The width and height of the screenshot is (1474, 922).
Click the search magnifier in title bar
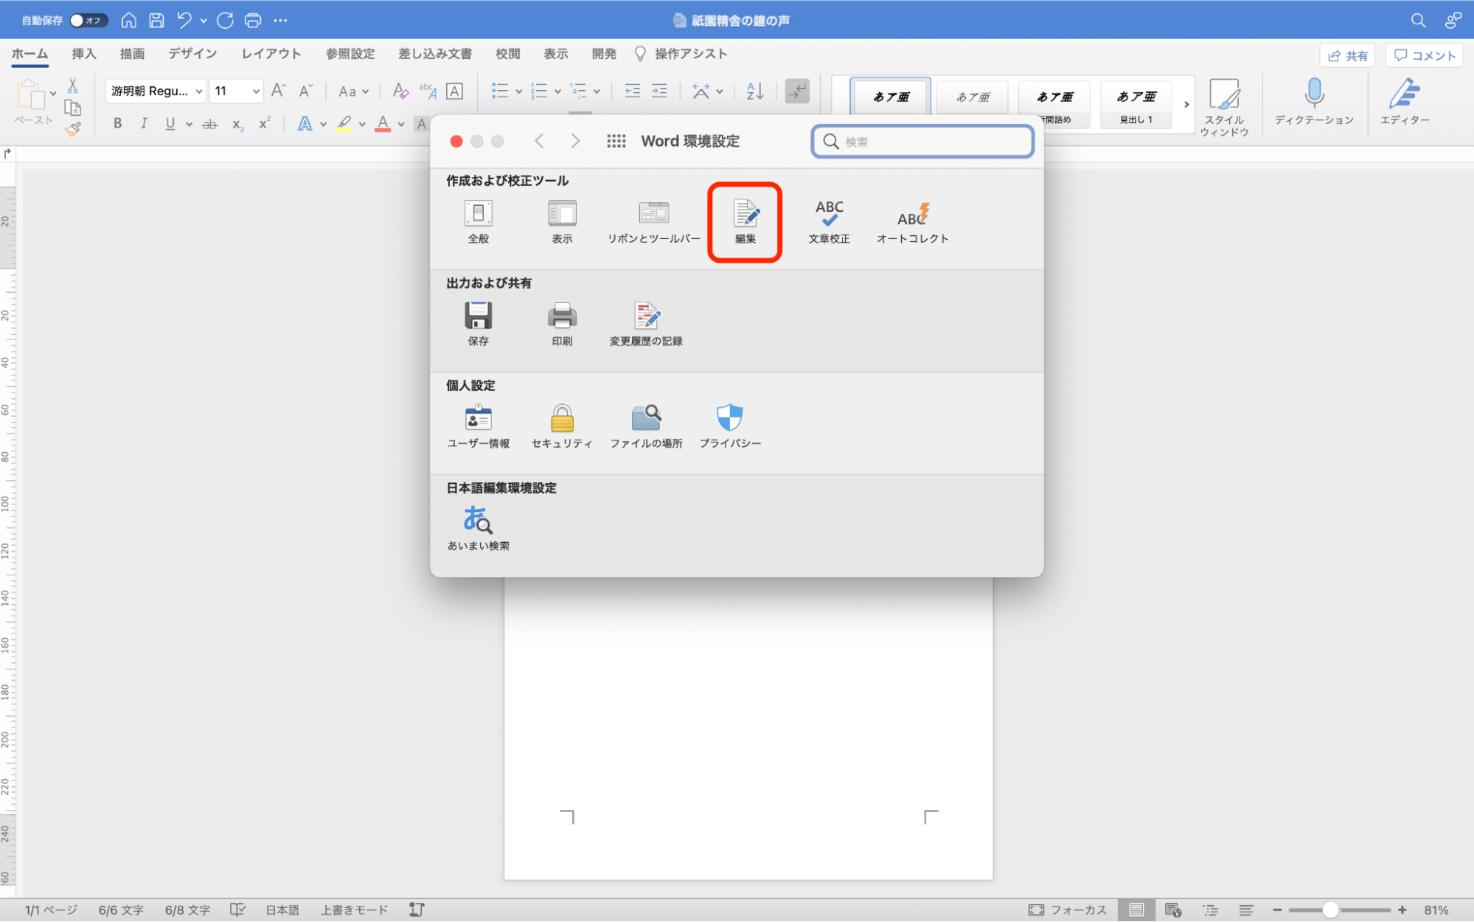point(1418,20)
